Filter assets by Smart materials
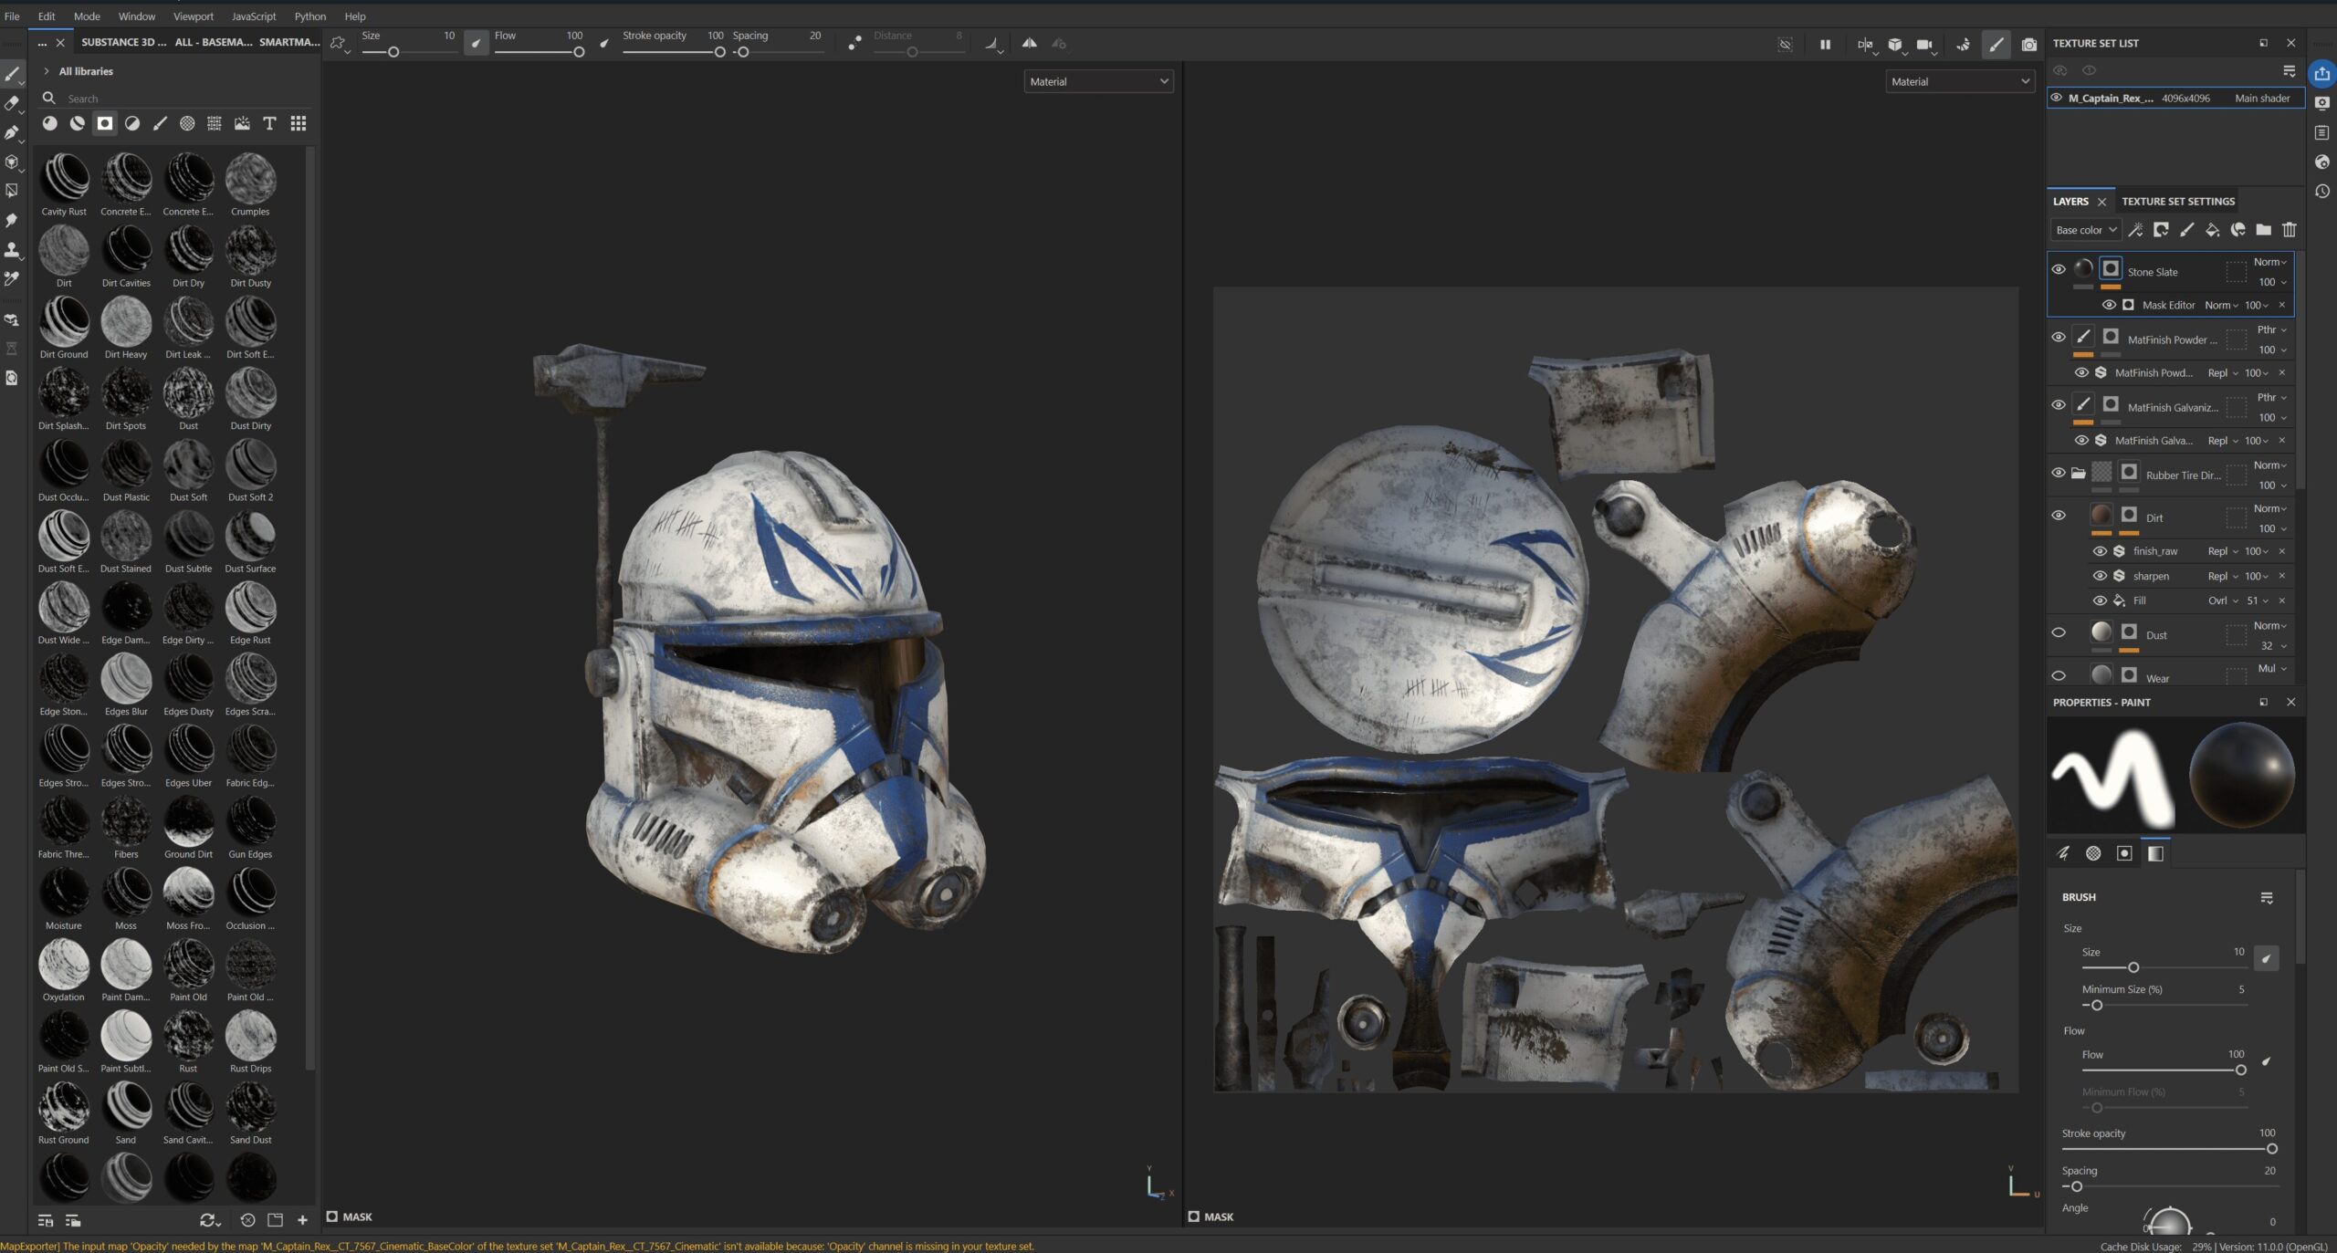This screenshot has height=1253, width=2337. coord(78,123)
